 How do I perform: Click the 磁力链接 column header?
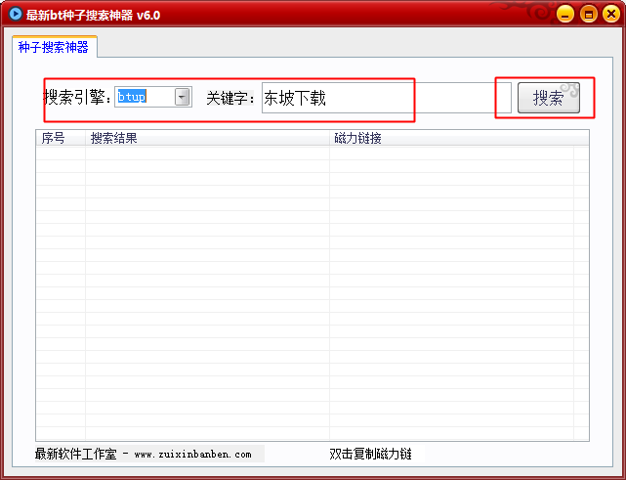point(357,138)
